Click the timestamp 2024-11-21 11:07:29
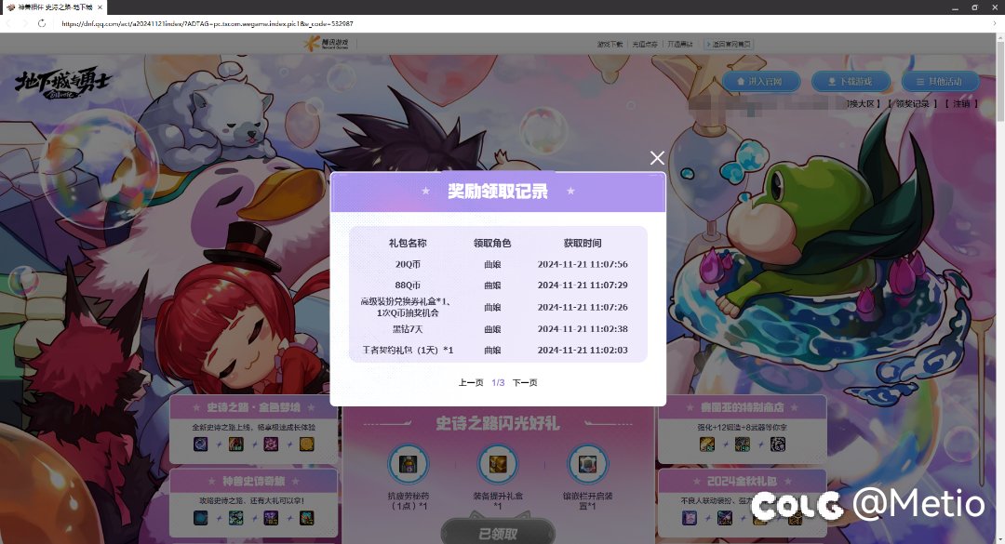The image size is (1005, 544). pos(583,285)
